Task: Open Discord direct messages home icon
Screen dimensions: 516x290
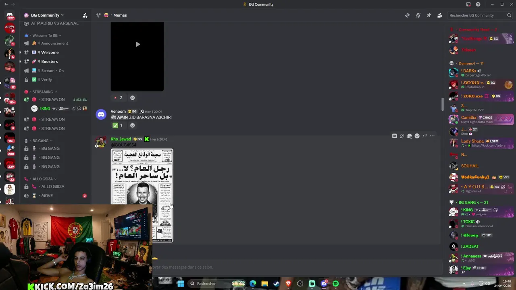Action: pyautogui.click(x=10, y=15)
